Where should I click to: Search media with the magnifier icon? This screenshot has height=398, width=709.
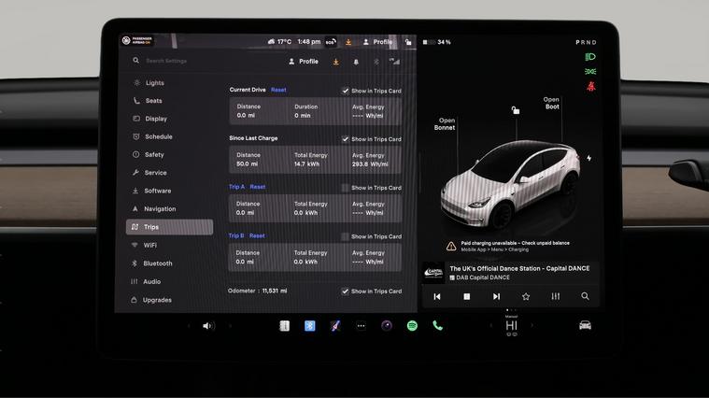click(585, 296)
